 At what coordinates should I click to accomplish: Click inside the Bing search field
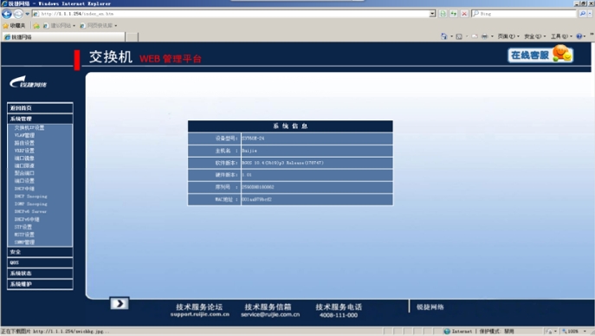pyautogui.click(x=527, y=14)
